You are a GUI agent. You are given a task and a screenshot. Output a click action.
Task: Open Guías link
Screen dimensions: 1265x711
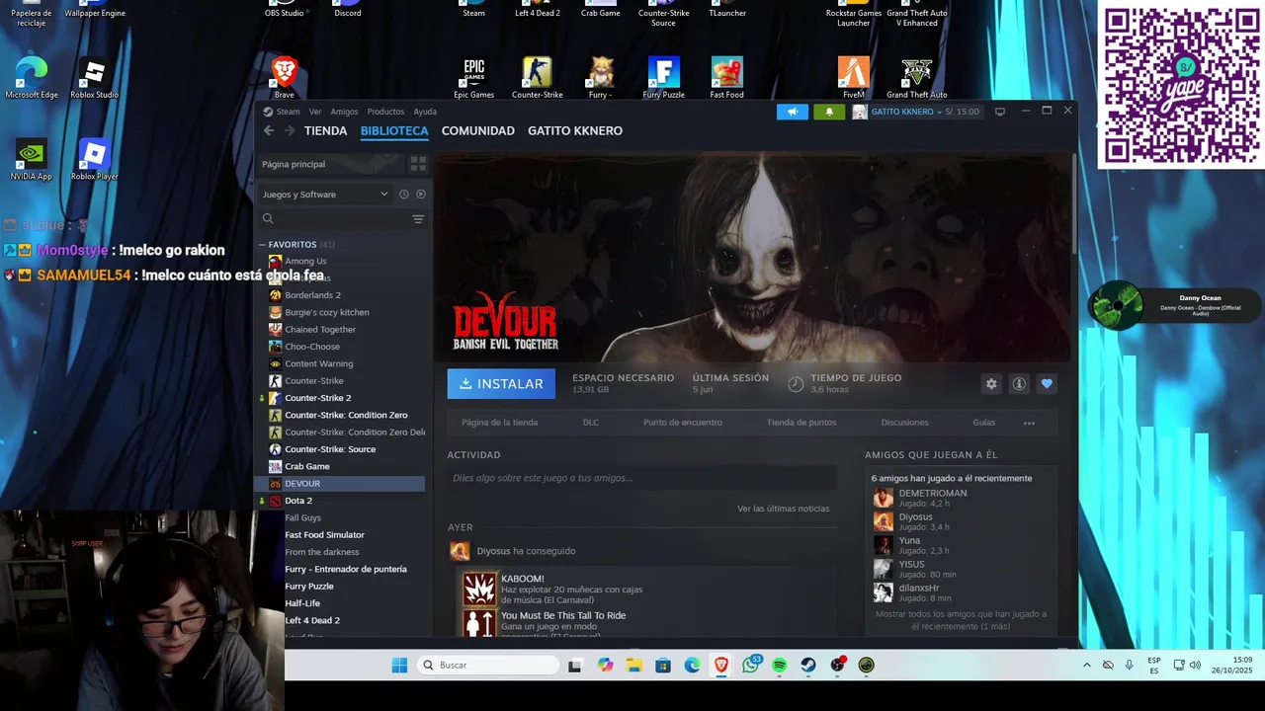[x=983, y=423]
